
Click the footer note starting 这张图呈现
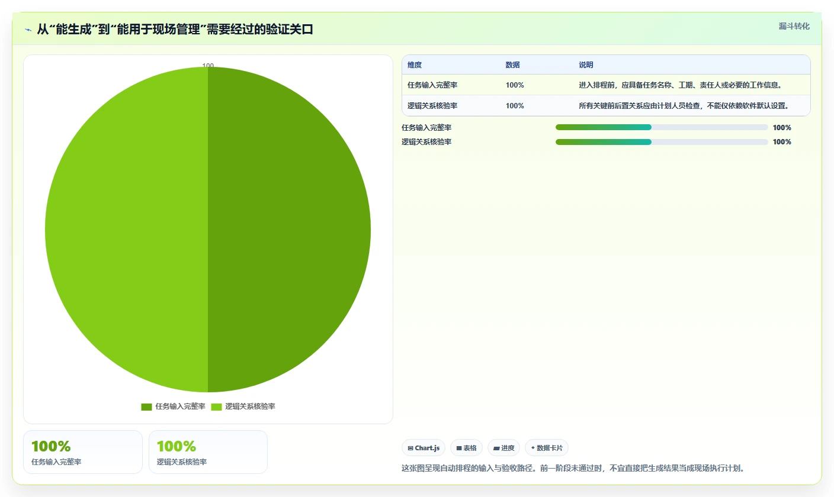(x=573, y=468)
